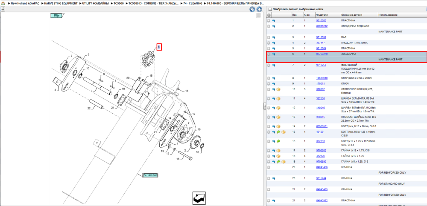This screenshot has width=427, height=206.
Task: Sort by 'Описание детали' column header
Action: (x=359, y=15)
